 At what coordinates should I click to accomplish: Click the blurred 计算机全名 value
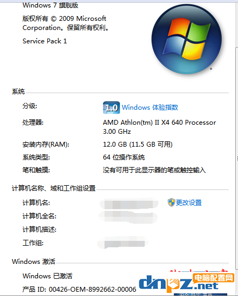pos(128,217)
